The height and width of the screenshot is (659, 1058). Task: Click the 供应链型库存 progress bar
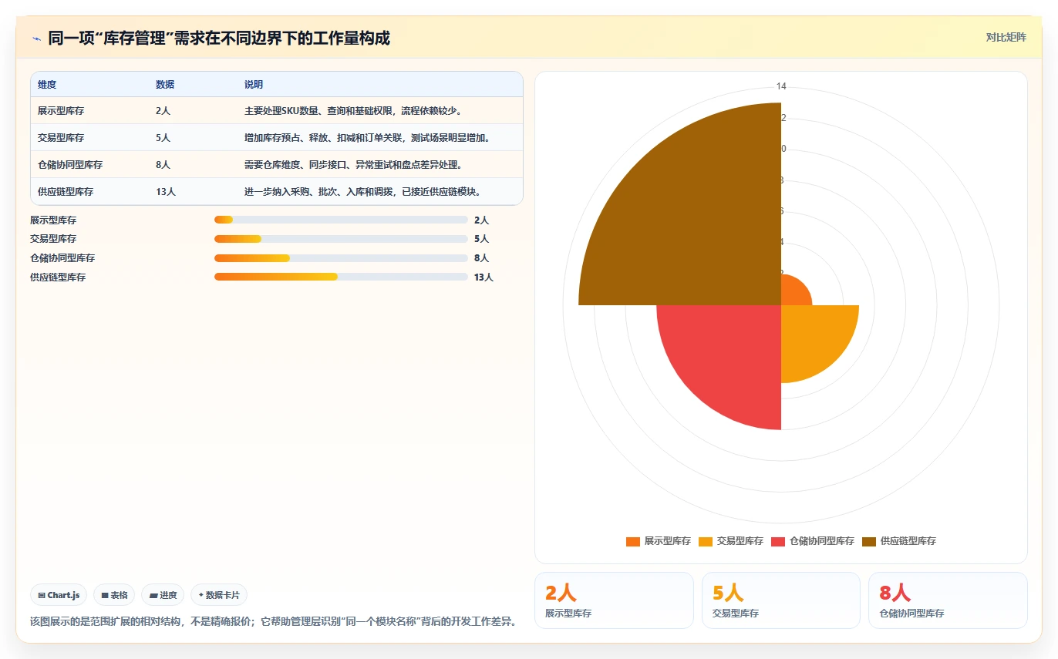(341, 277)
